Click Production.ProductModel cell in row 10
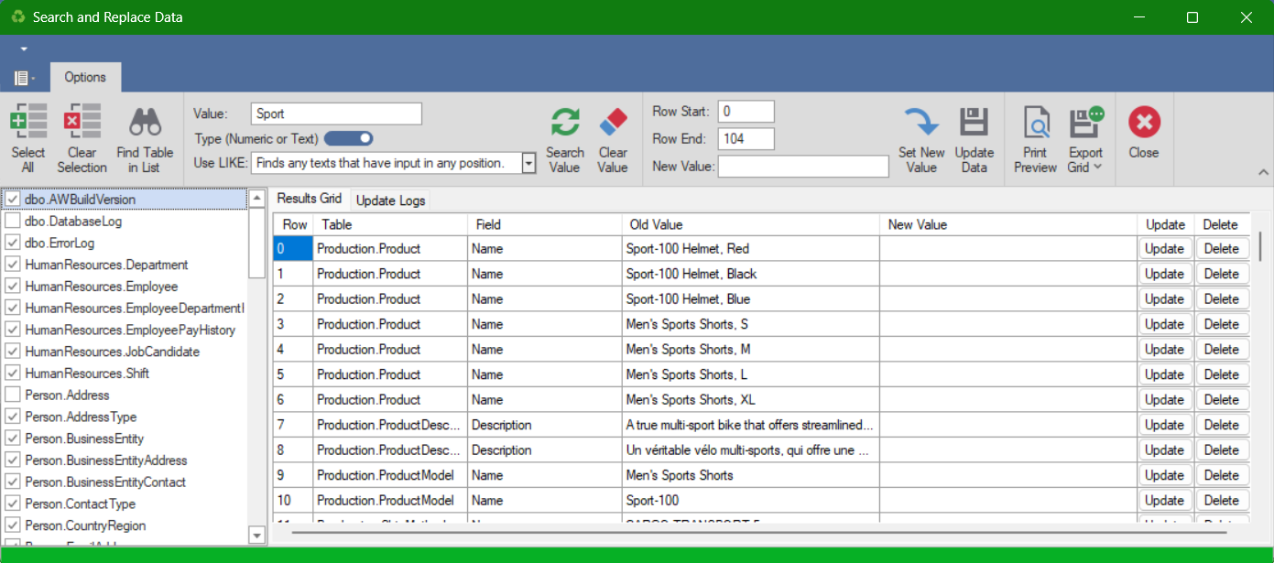The height and width of the screenshot is (563, 1274). [x=391, y=501]
